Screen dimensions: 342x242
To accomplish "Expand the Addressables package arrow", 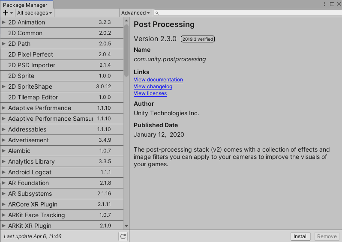I will point(3,129).
